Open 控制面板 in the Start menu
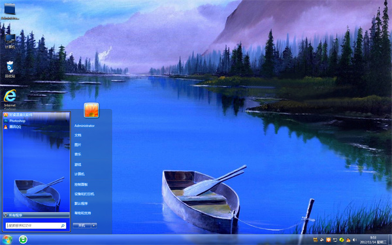The width and height of the screenshot is (392, 245). [x=81, y=184]
